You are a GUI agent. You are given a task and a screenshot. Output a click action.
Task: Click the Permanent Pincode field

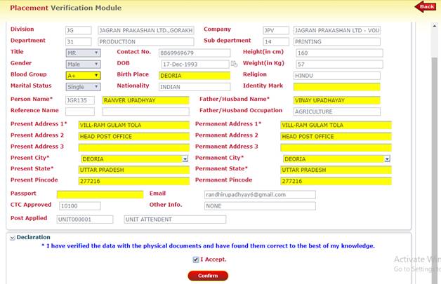(336, 181)
